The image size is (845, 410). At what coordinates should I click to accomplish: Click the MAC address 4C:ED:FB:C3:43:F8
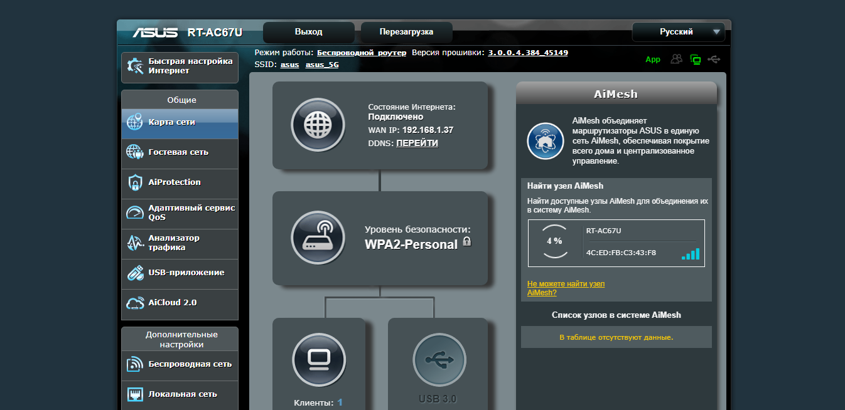click(621, 253)
